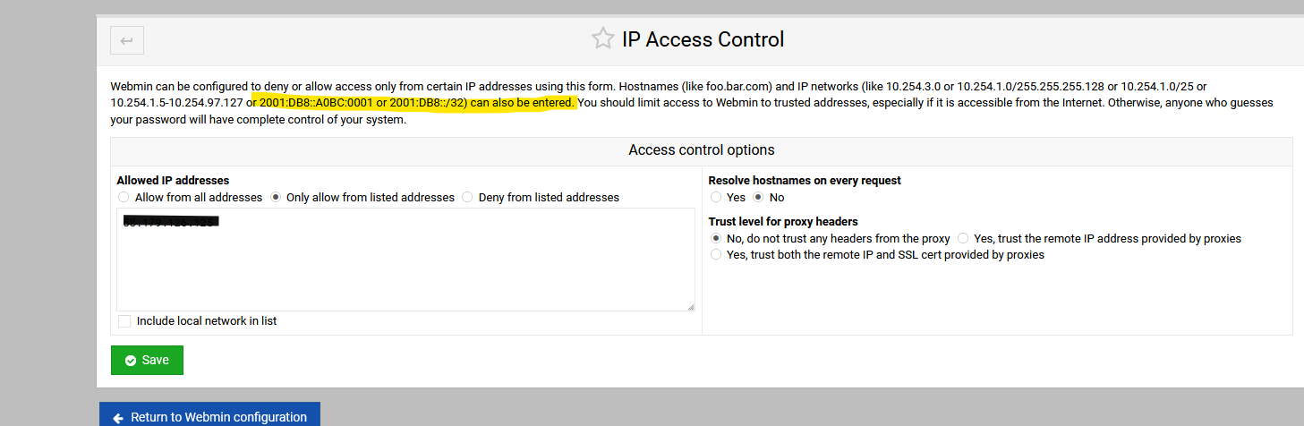Select Allow from all addresses

point(124,197)
